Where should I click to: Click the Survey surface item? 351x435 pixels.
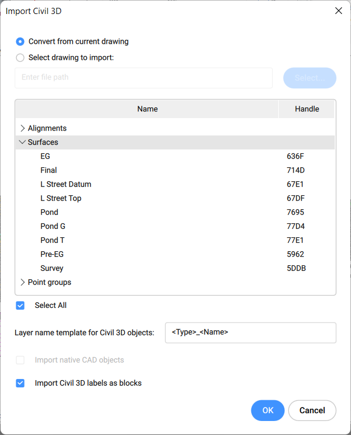[52, 268]
